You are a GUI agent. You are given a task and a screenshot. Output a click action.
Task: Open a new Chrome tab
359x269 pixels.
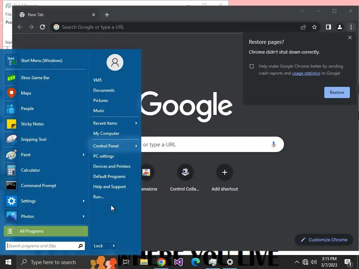[x=107, y=15]
